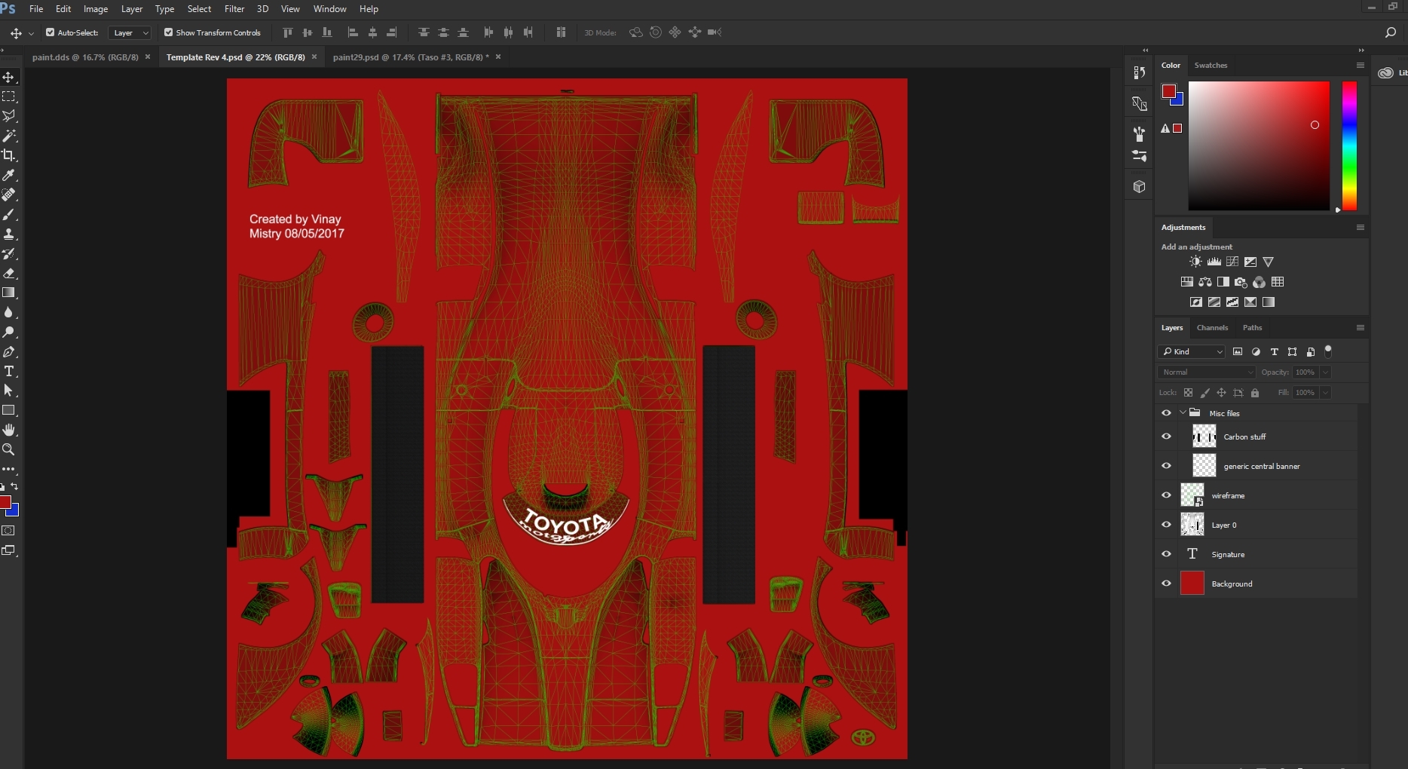Select the Rectangular Marquee tool
This screenshot has width=1408, height=769.
click(9, 97)
